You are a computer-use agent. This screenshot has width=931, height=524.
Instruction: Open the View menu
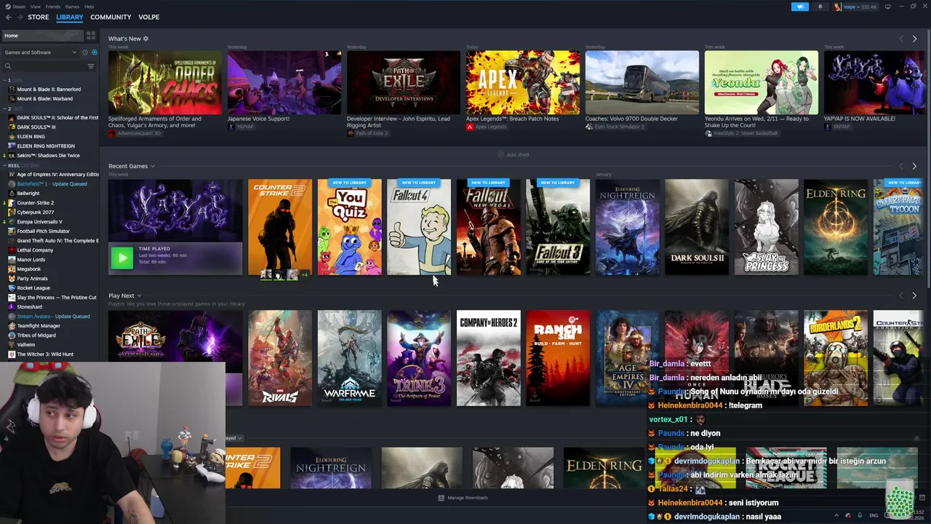pyautogui.click(x=35, y=7)
